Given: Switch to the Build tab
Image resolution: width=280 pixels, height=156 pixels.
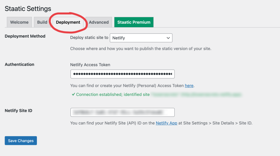Looking at the screenshot, I should pos(42,22).
